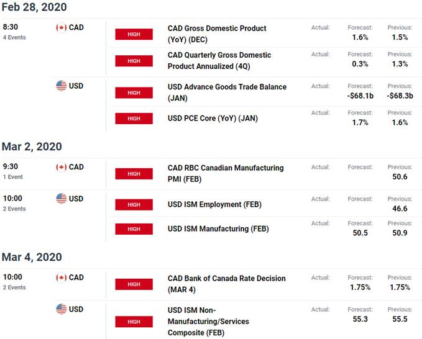422x339 pixels.
Task: Open USD ISM Non-Manufacturing/Services Composite event
Action: tap(208, 321)
